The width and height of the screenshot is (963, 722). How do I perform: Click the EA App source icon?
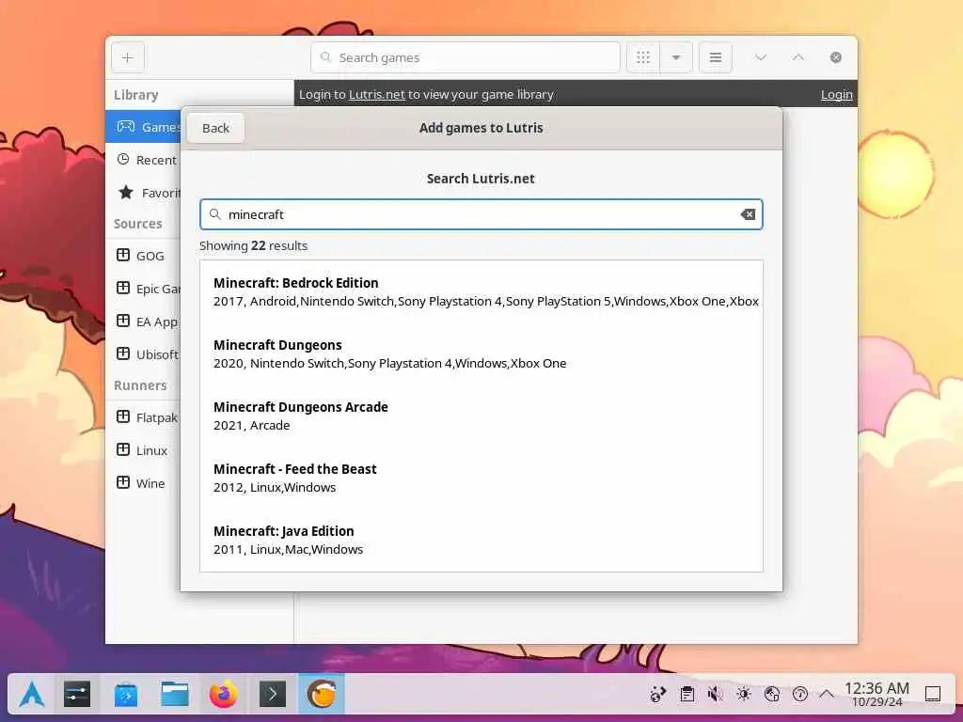tap(123, 322)
